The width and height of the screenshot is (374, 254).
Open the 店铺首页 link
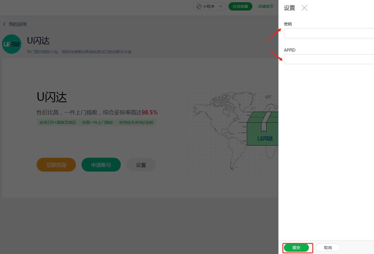pyautogui.click(x=266, y=6)
